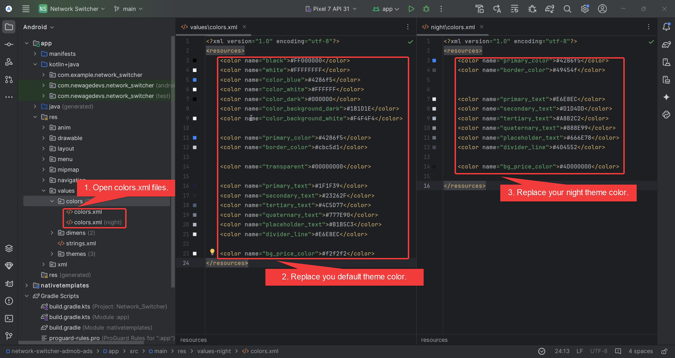Click LF line separator in status bar

coord(580,351)
